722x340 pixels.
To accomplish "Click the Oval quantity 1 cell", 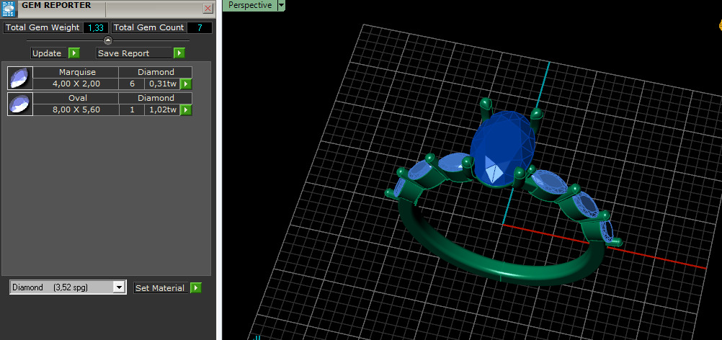I will click(132, 109).
